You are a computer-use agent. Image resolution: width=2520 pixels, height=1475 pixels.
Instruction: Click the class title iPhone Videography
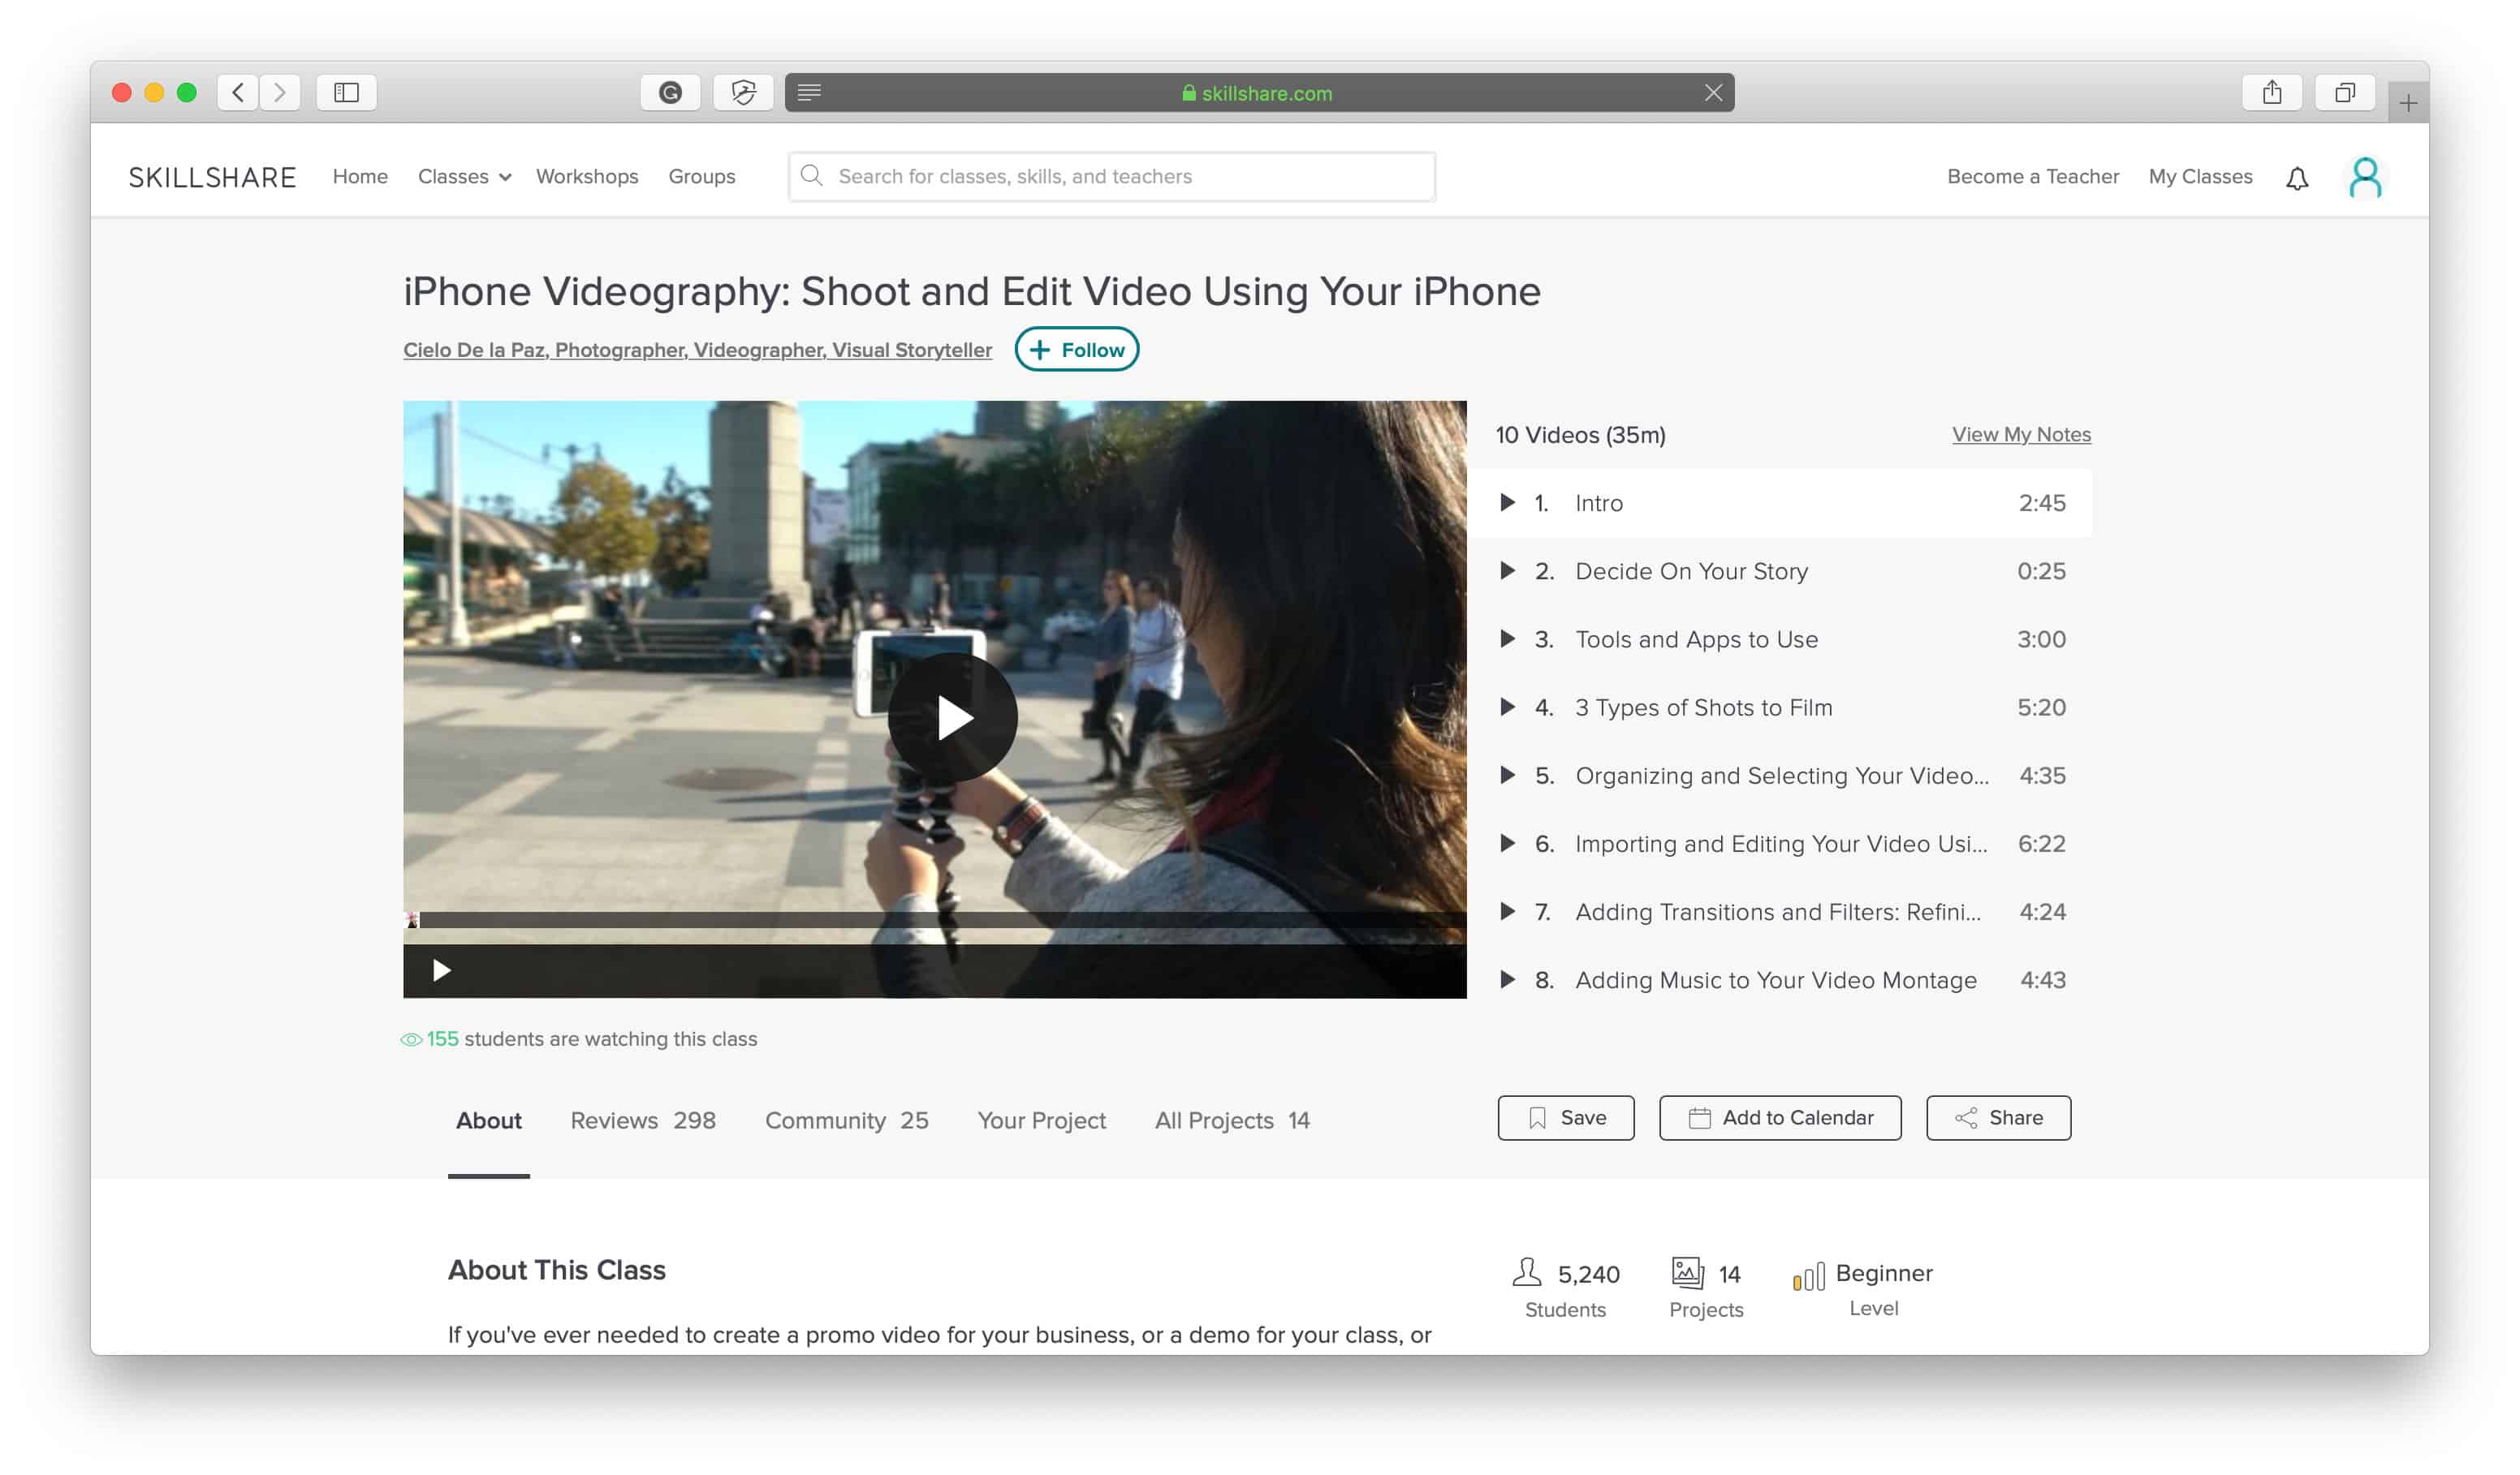(971, 292)
